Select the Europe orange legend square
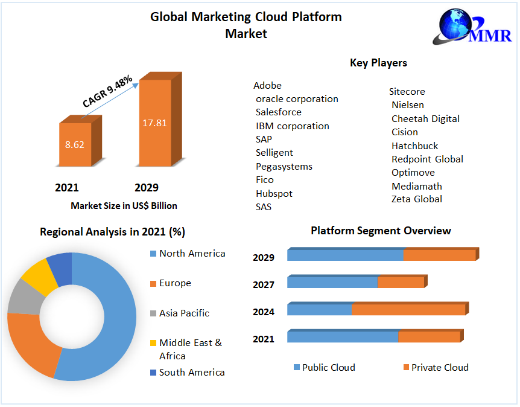The height and width of the screenshot is (407, 520). pos(153,283)
